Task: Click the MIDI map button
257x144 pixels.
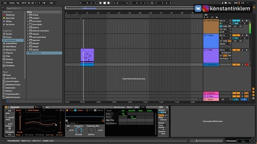Action: point(236,3)
